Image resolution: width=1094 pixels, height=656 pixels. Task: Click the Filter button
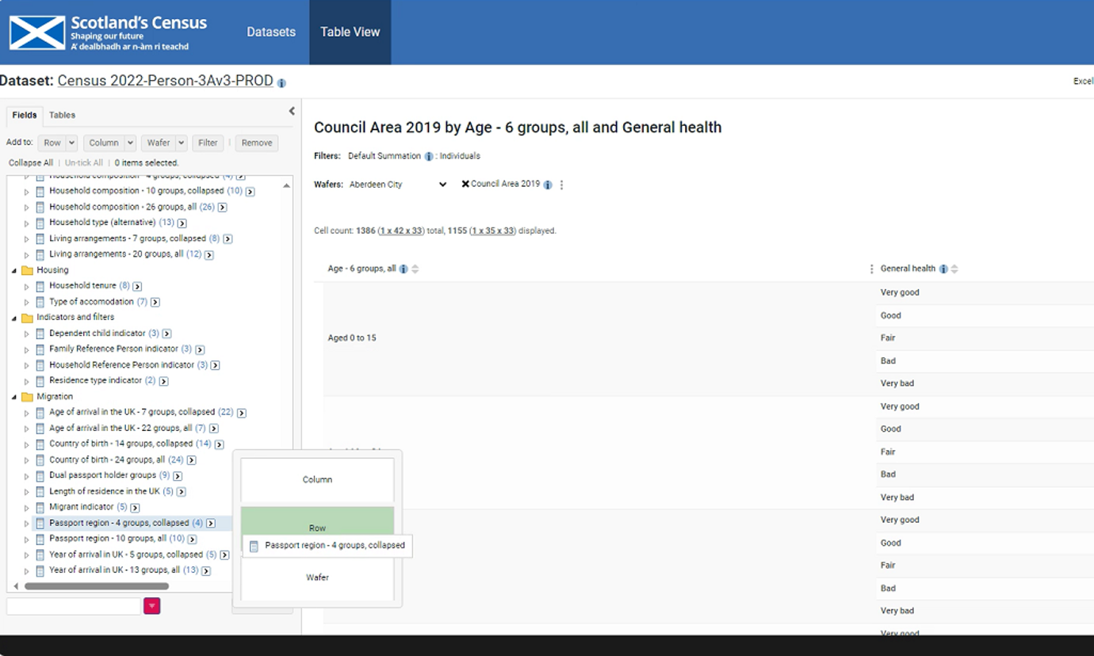[208, 143]
